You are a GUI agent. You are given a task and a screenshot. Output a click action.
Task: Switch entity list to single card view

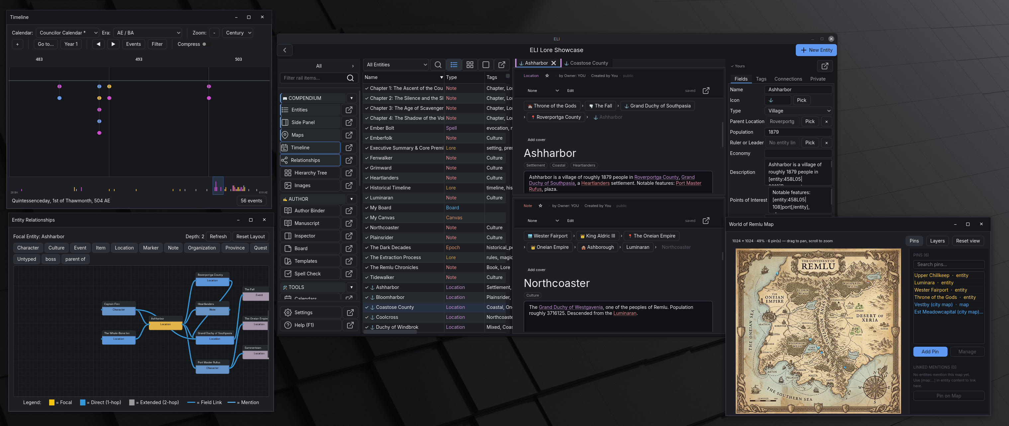click(486, 65)
